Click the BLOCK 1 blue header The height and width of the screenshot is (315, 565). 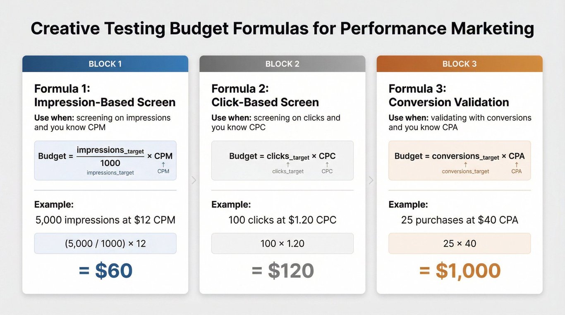(x=105, y=64)
